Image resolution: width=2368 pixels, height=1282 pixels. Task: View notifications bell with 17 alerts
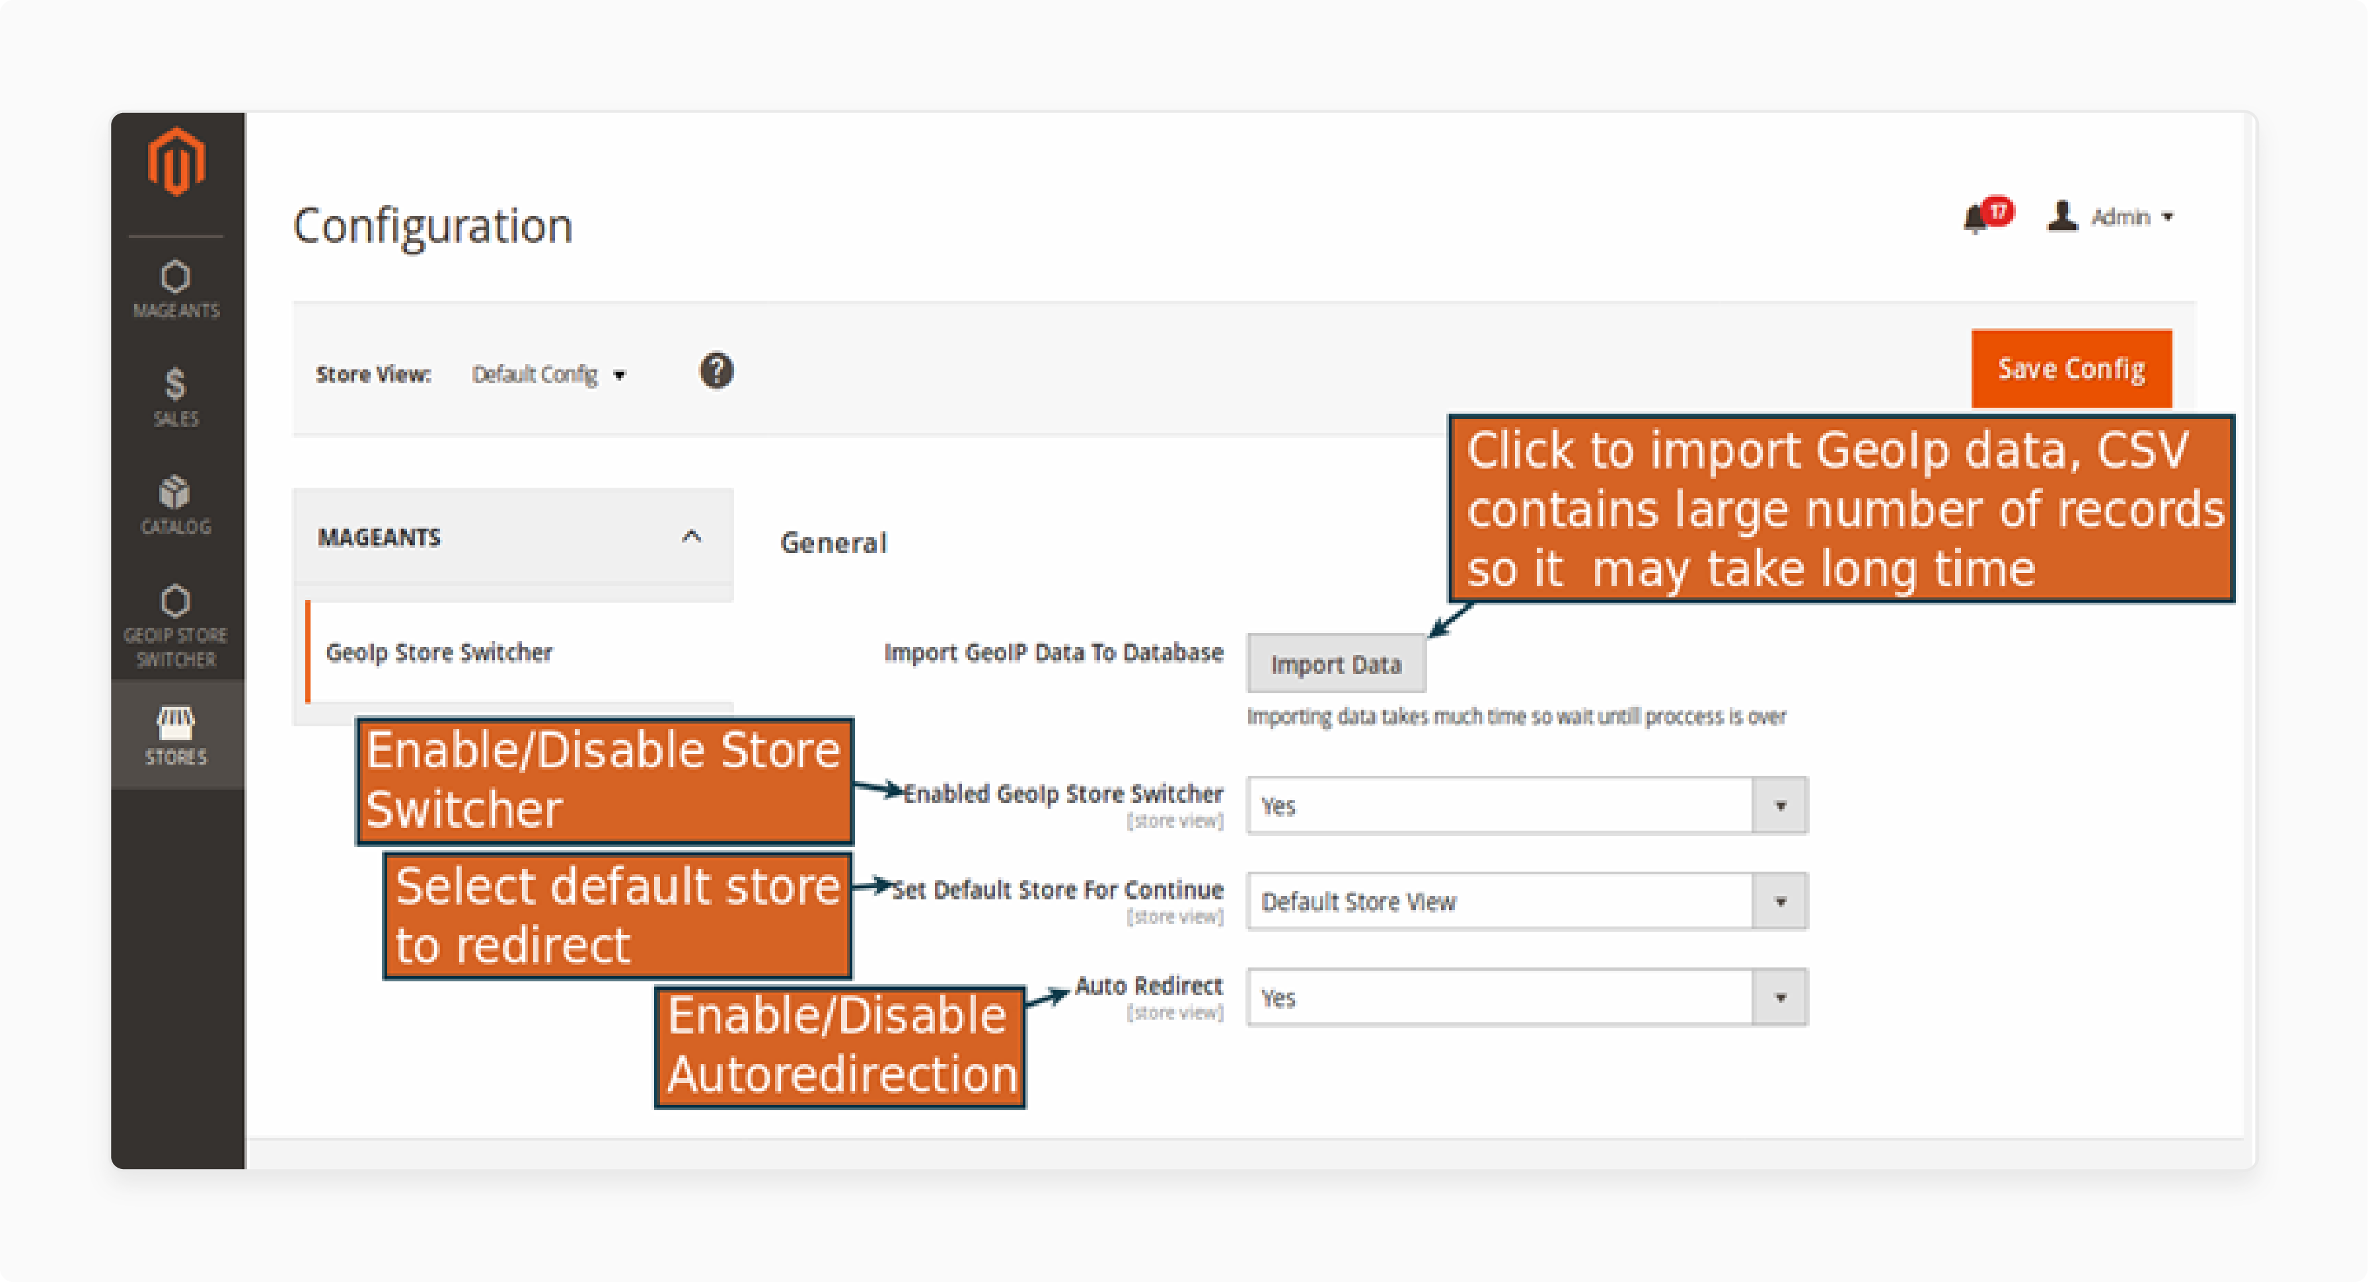point(1987,216)
